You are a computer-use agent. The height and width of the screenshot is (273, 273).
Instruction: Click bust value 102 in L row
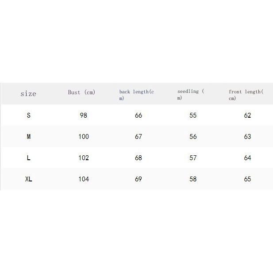pyautogui.click(x=84, y=158)
